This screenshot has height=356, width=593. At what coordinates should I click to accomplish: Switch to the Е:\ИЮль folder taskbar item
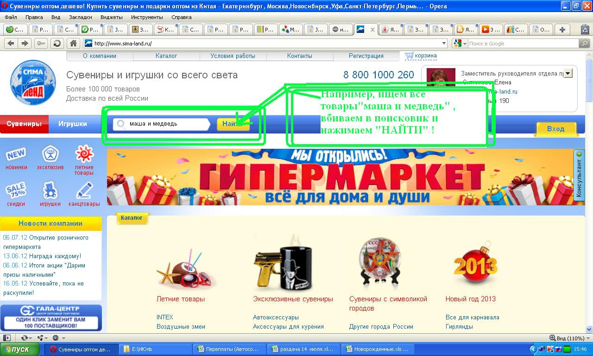point(156,349)
